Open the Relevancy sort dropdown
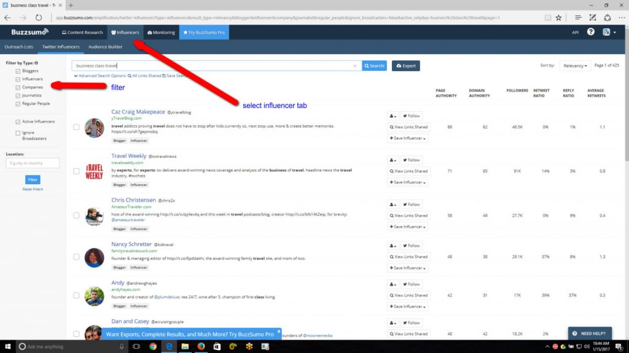Screen dimensions: 629x353 pos(575,66)
